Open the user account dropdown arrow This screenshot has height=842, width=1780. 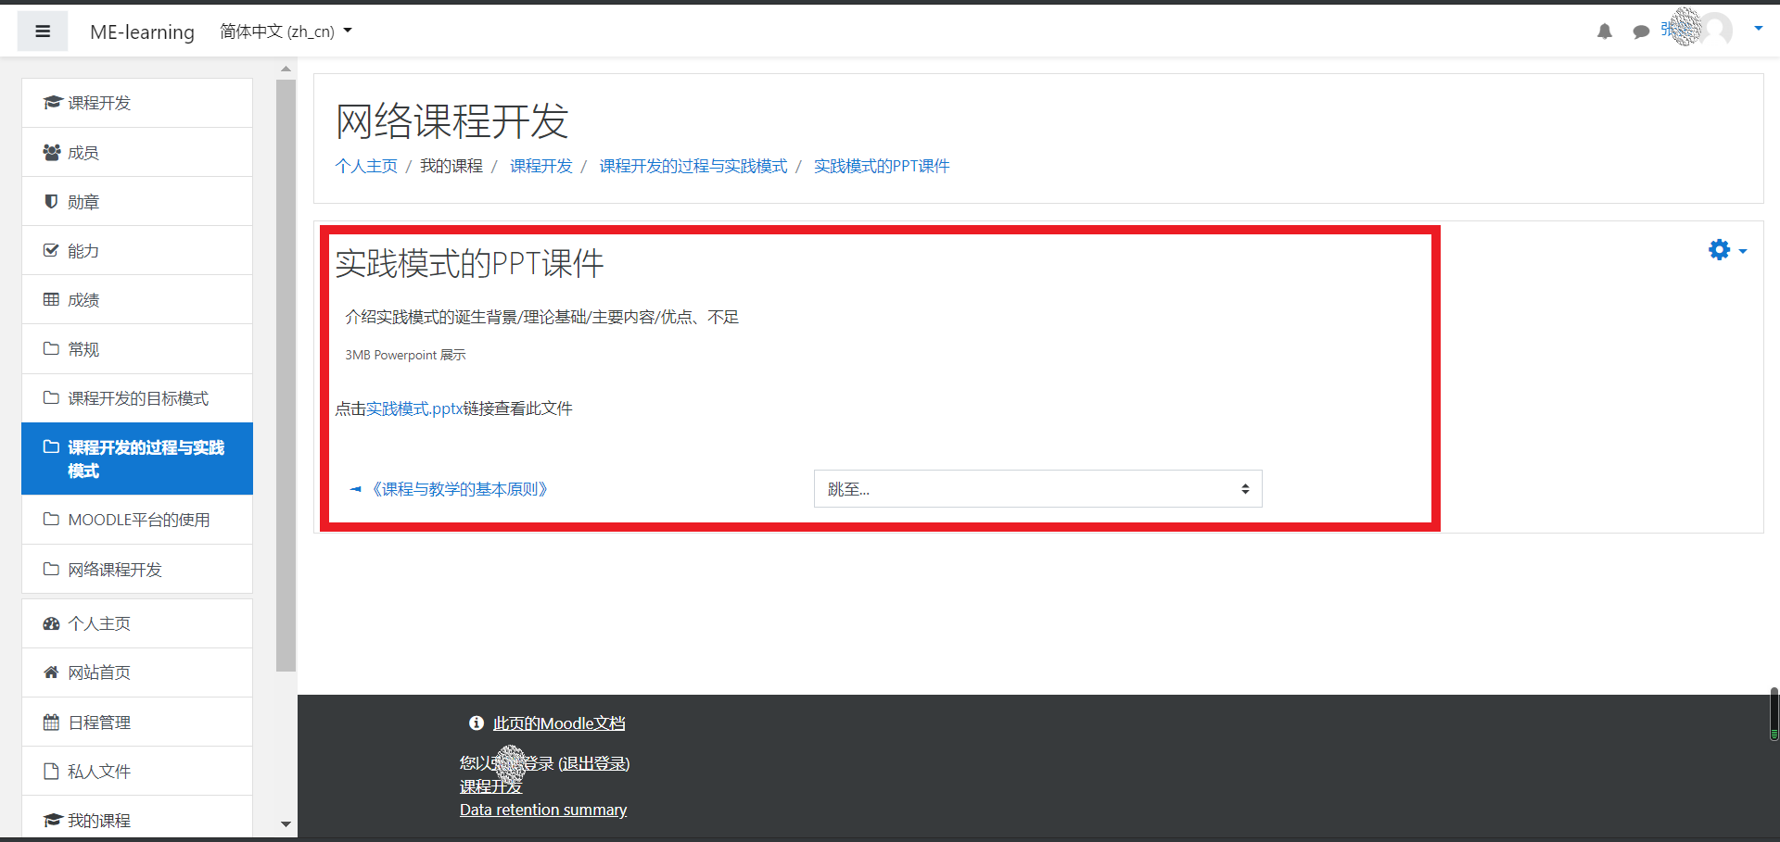pos(1759,28)
